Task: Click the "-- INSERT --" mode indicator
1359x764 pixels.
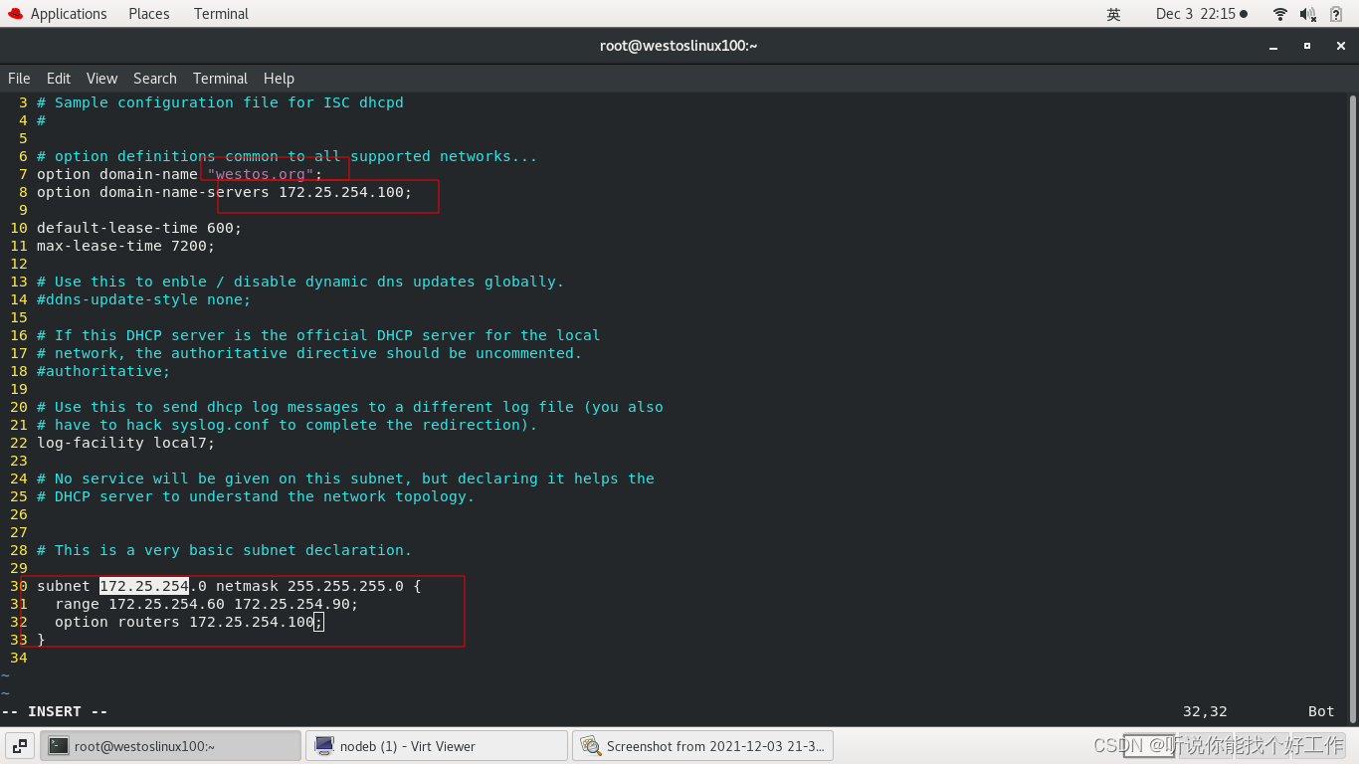Action: point(55,711)
